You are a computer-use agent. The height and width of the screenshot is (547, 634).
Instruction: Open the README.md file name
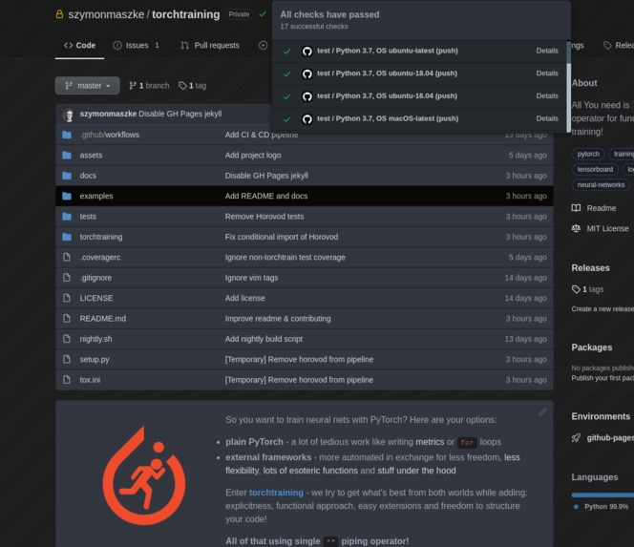tap(103, 319)
